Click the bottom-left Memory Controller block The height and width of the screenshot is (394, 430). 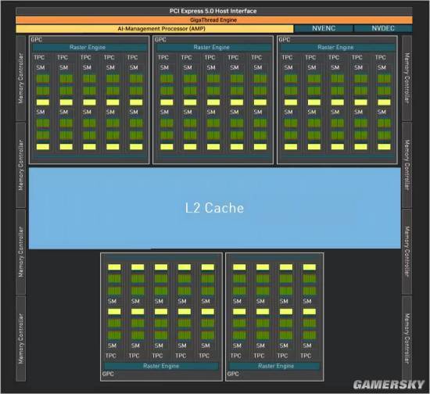click(x=21, y=338)
